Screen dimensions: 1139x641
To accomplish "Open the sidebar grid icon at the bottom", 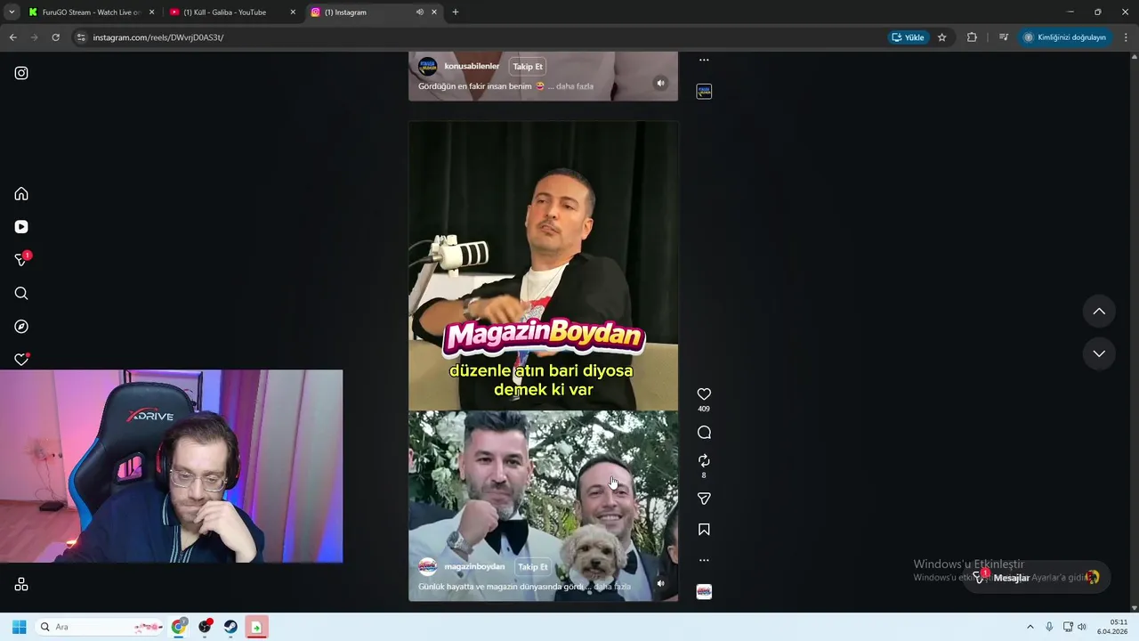I will 21,585.
